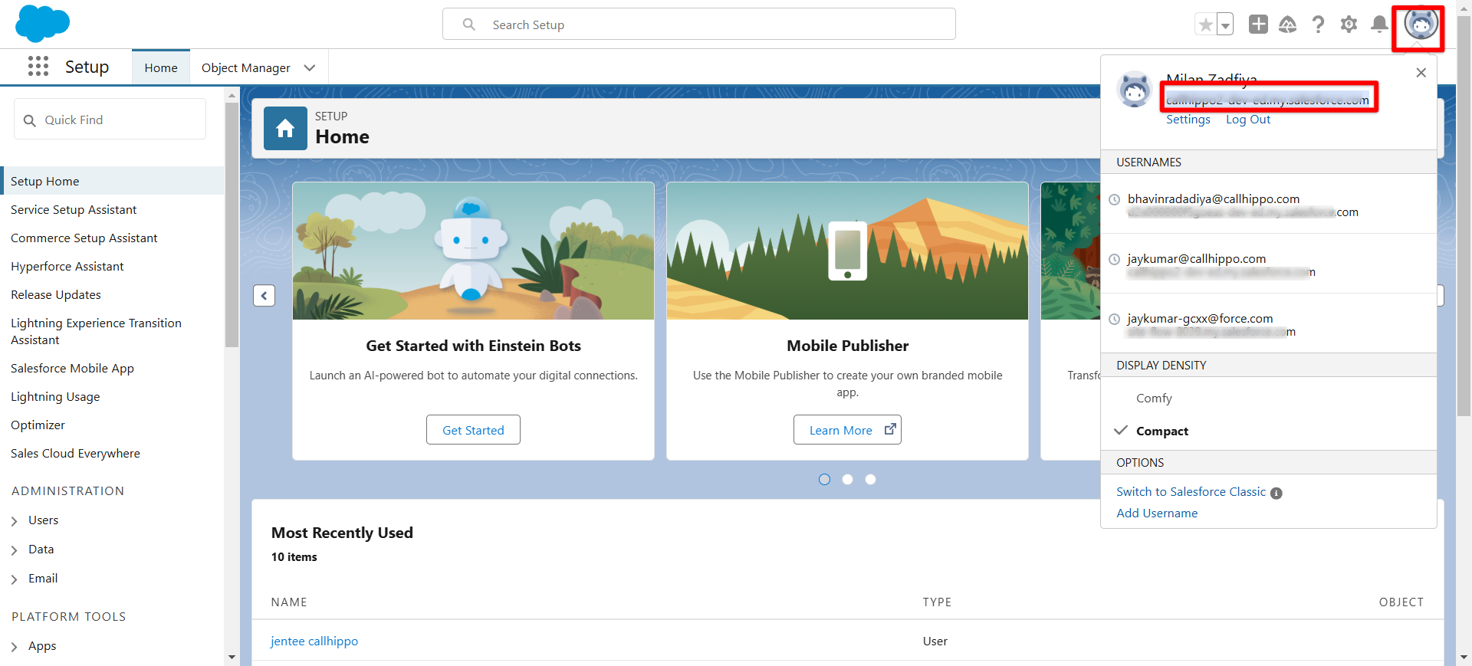Click the clock icon beside bhavinradadiya username
Viewport: 1472px width, 666px height.
1115,199
